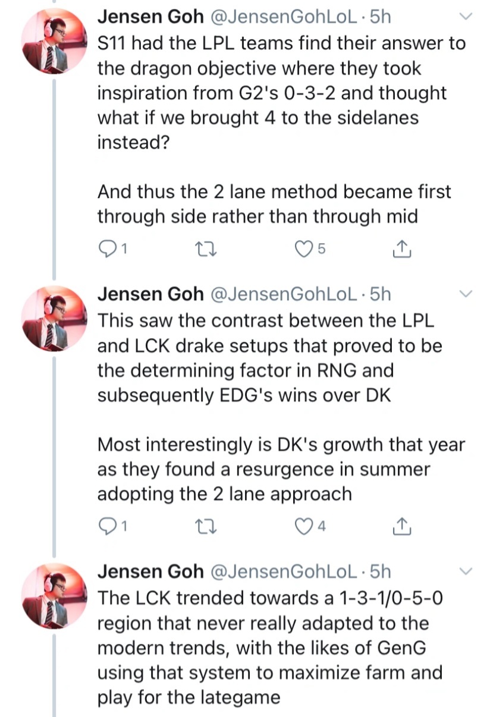Screen dimensions: 493x717
Task: Share the DK's growth tweet
Action: pos(402,526)
